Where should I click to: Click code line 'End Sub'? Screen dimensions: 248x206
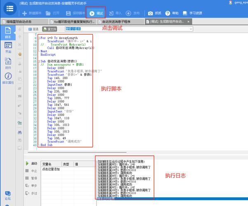click(47, 145)
